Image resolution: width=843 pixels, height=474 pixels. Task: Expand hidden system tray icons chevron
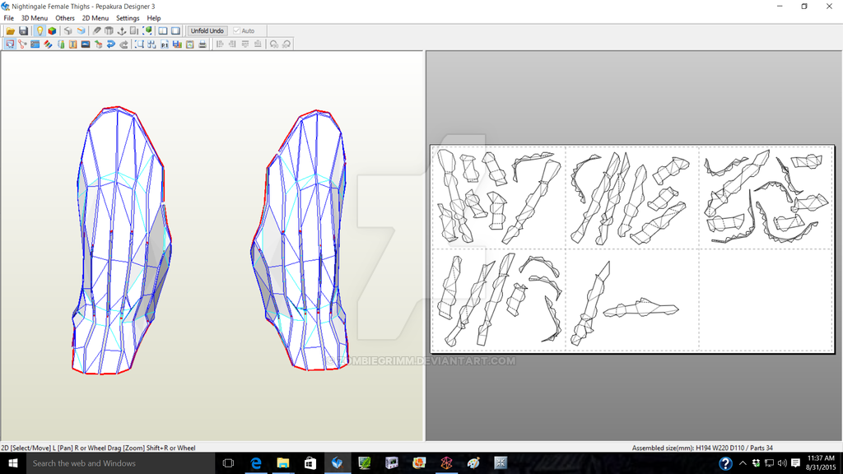point(743,463)
